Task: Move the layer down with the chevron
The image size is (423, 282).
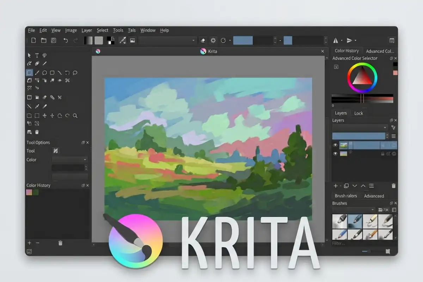Action: (x=355, y=186)
